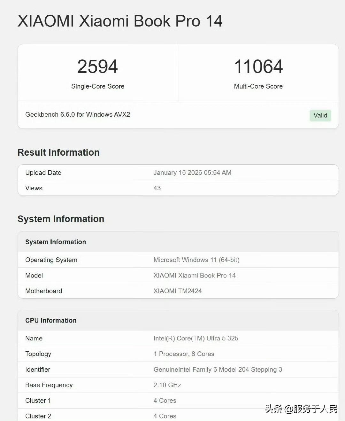Select Intel(R) Core(TM) Ultra 5 325 value

(x=196, y=338)
